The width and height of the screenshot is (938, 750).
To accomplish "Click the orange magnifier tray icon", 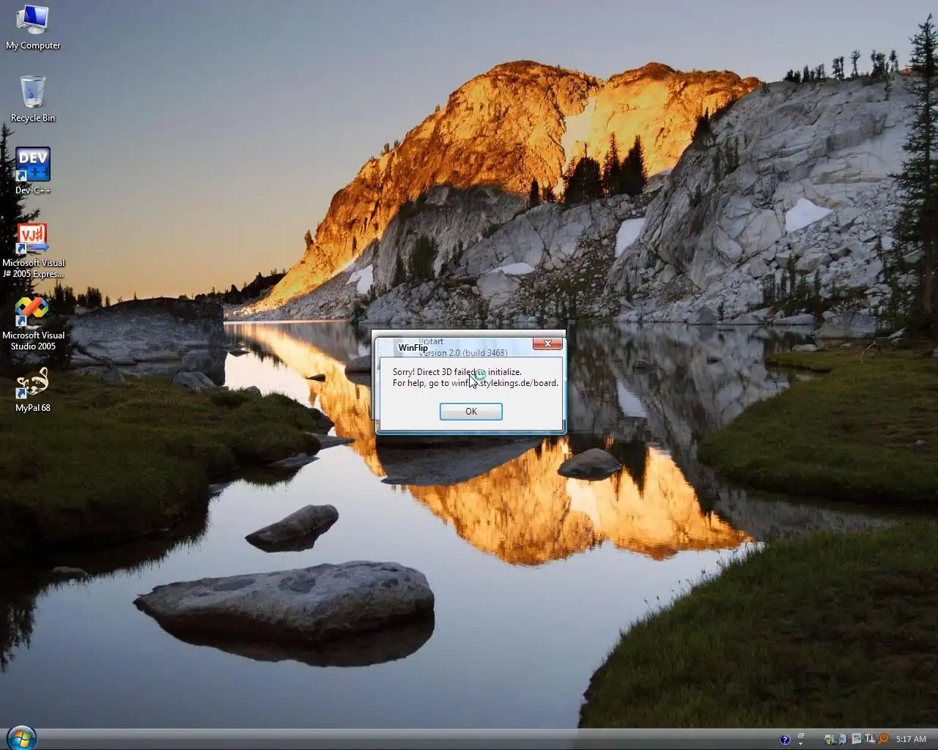I will click(884, 739).
